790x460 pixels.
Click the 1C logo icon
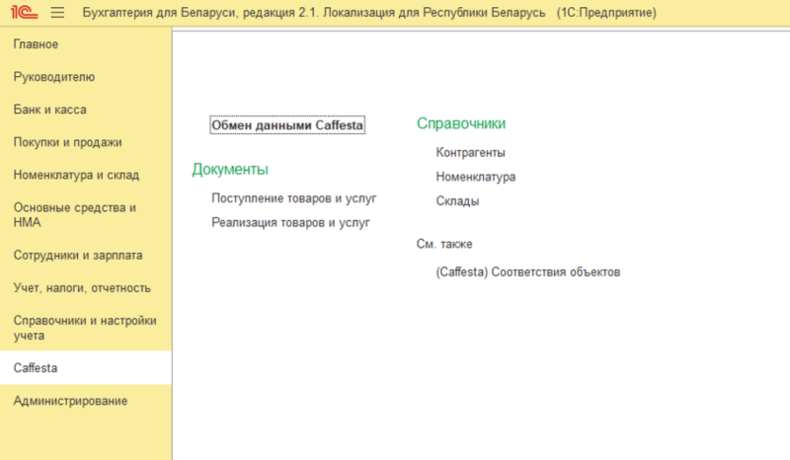coord(24,12)
